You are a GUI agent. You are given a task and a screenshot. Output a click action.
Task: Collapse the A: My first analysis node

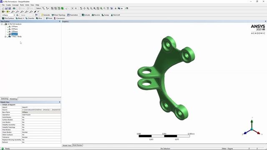click(x=2, y=24)
